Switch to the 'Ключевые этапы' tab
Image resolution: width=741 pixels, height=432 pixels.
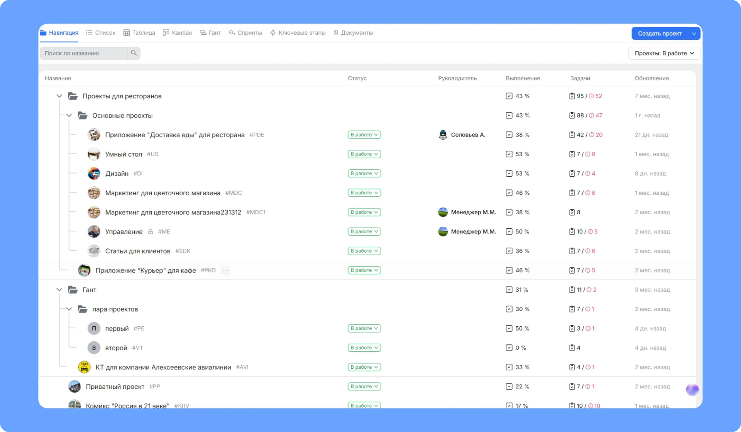[x=298, y=33]
